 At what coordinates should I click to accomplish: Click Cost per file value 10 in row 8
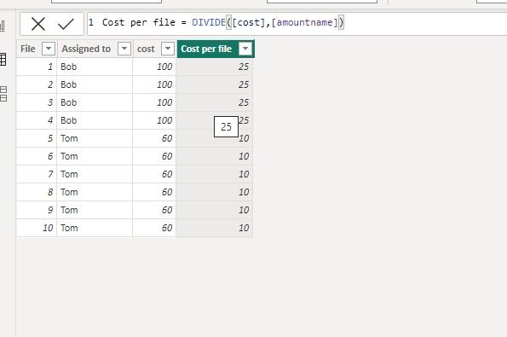215,192
